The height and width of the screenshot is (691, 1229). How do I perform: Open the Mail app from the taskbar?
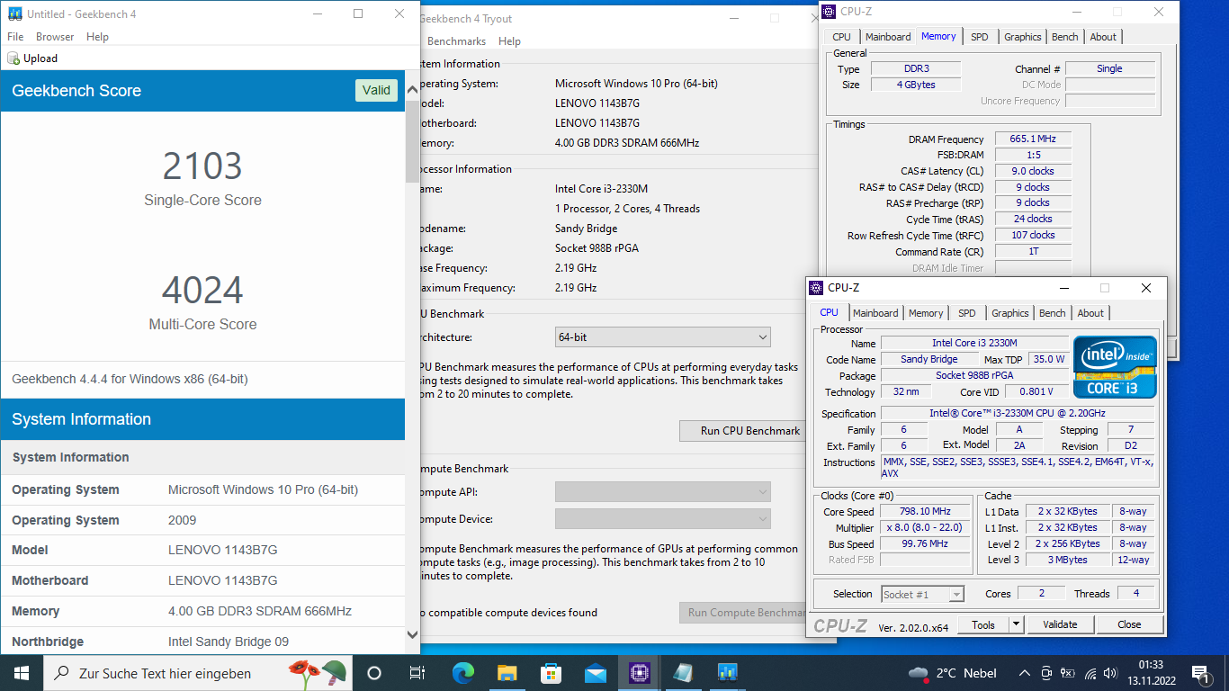[x=595, y=673]
